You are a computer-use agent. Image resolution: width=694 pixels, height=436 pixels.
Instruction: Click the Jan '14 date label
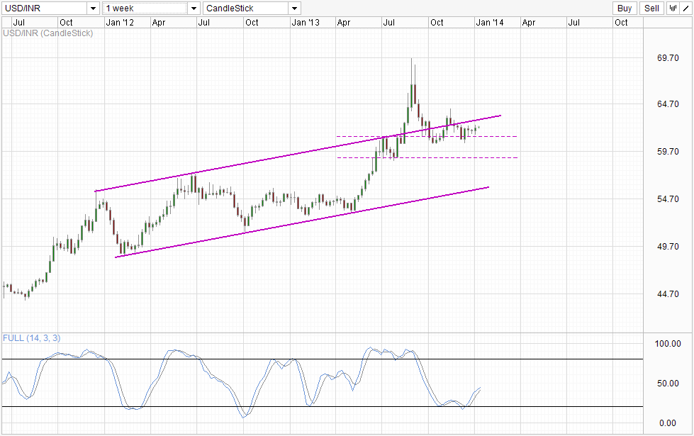coord(490,23)
